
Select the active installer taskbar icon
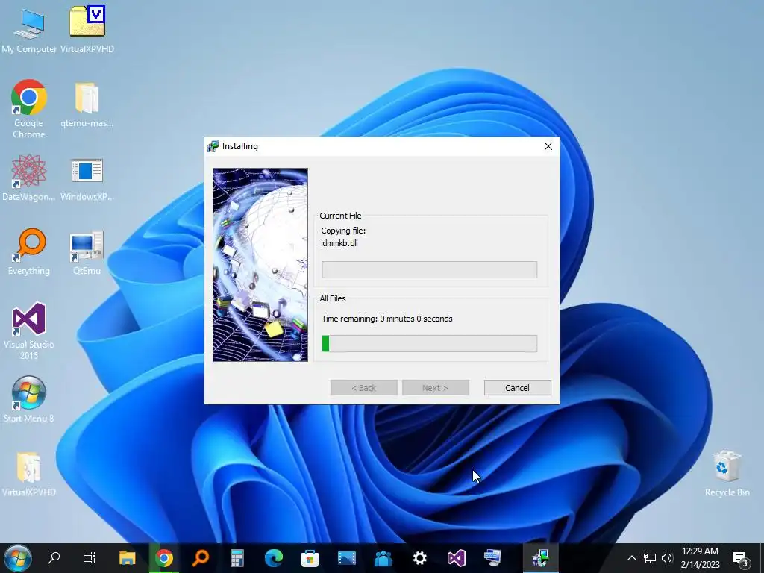tap(540, 557)
